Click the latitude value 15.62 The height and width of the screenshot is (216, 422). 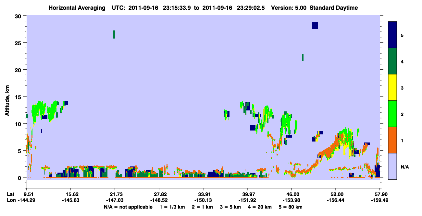[x=71, y=194]
